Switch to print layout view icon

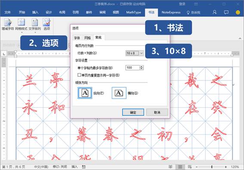tap(180, 167)
